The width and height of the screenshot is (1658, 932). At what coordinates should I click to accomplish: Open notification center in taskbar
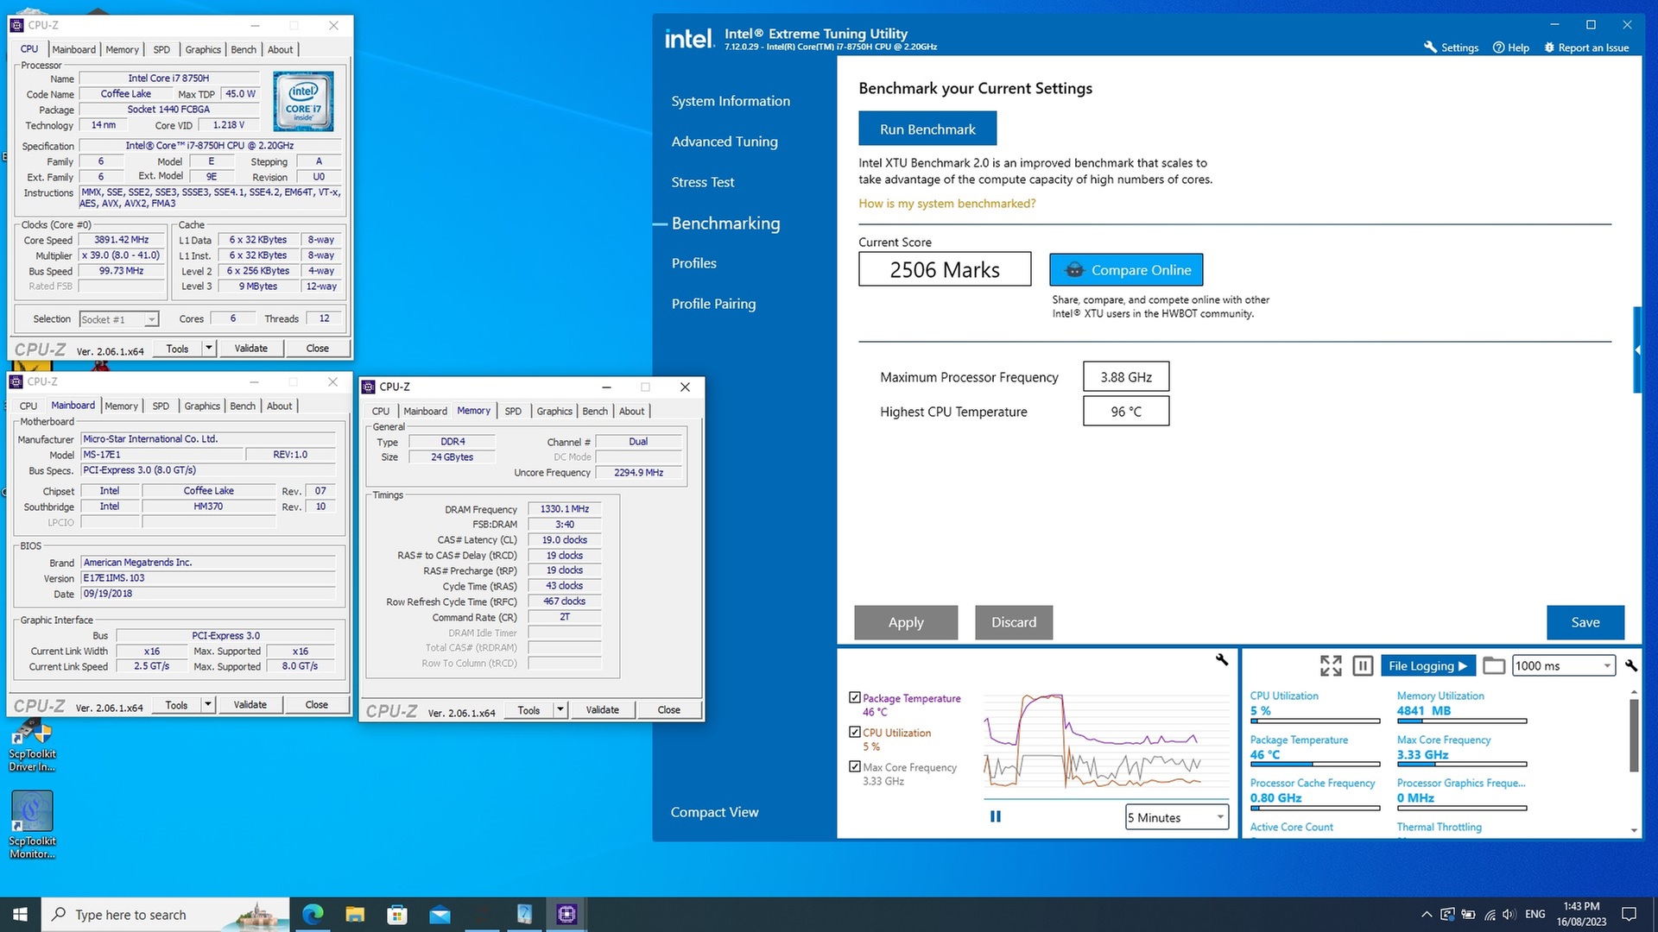pos(1629,914)
